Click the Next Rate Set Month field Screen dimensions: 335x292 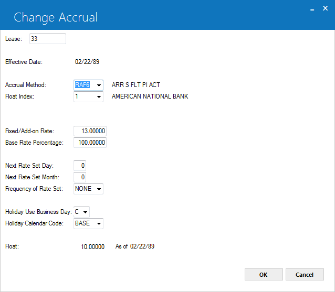(80, 177)
